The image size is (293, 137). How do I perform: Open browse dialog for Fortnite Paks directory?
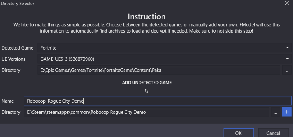pyautogui.click(x=287, y=70)
